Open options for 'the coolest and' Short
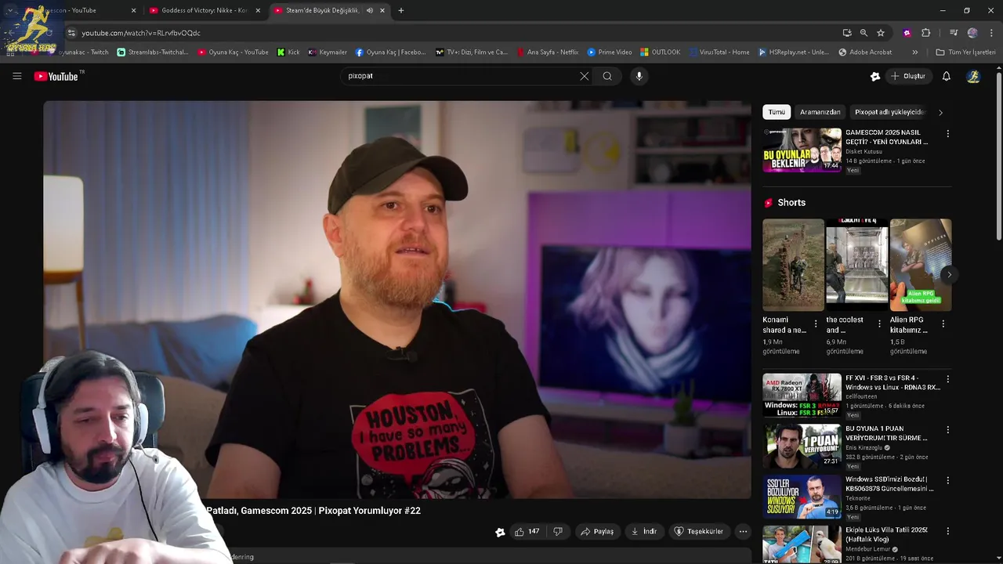 click(x=879, y=324)
